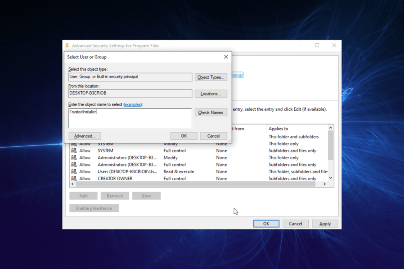Click the group icon for Administrators Full control

pos(74,165)
